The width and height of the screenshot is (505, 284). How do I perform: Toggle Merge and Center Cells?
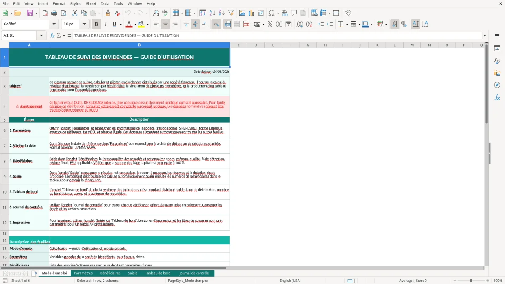click(x=228, y=24)
